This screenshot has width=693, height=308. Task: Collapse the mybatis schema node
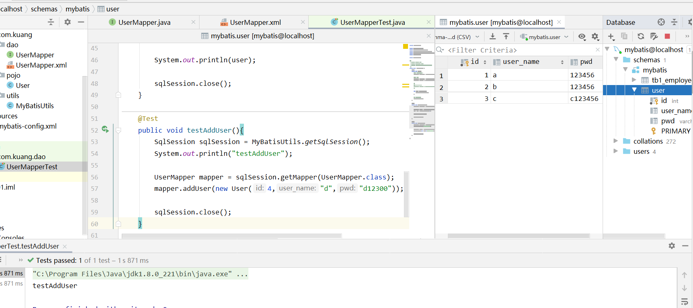(x=625, y=70)
